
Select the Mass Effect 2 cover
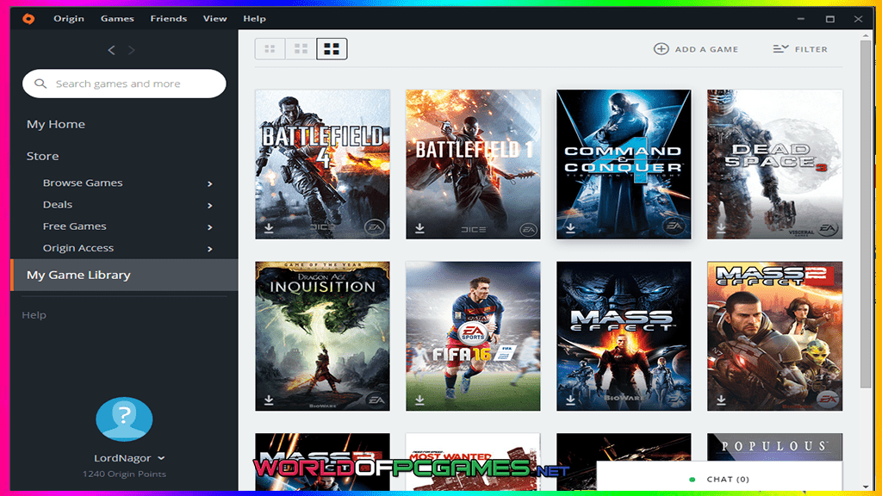(774, 336)
